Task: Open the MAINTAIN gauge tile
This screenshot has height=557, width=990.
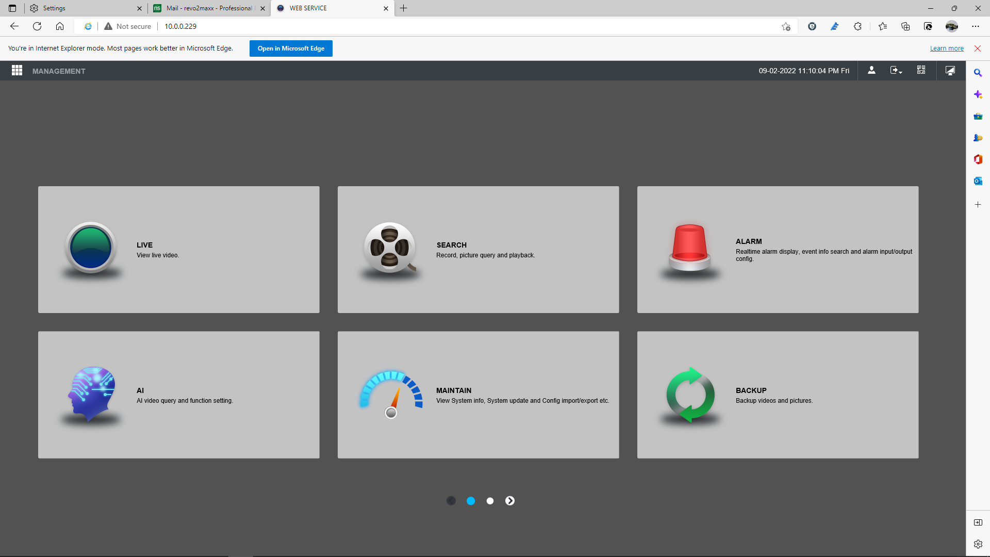Action: pyautogui.click(x=478, y=395)
